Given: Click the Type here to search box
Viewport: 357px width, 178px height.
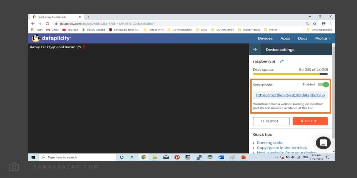Looking at the screenshot, I should [x=77, y=157].
